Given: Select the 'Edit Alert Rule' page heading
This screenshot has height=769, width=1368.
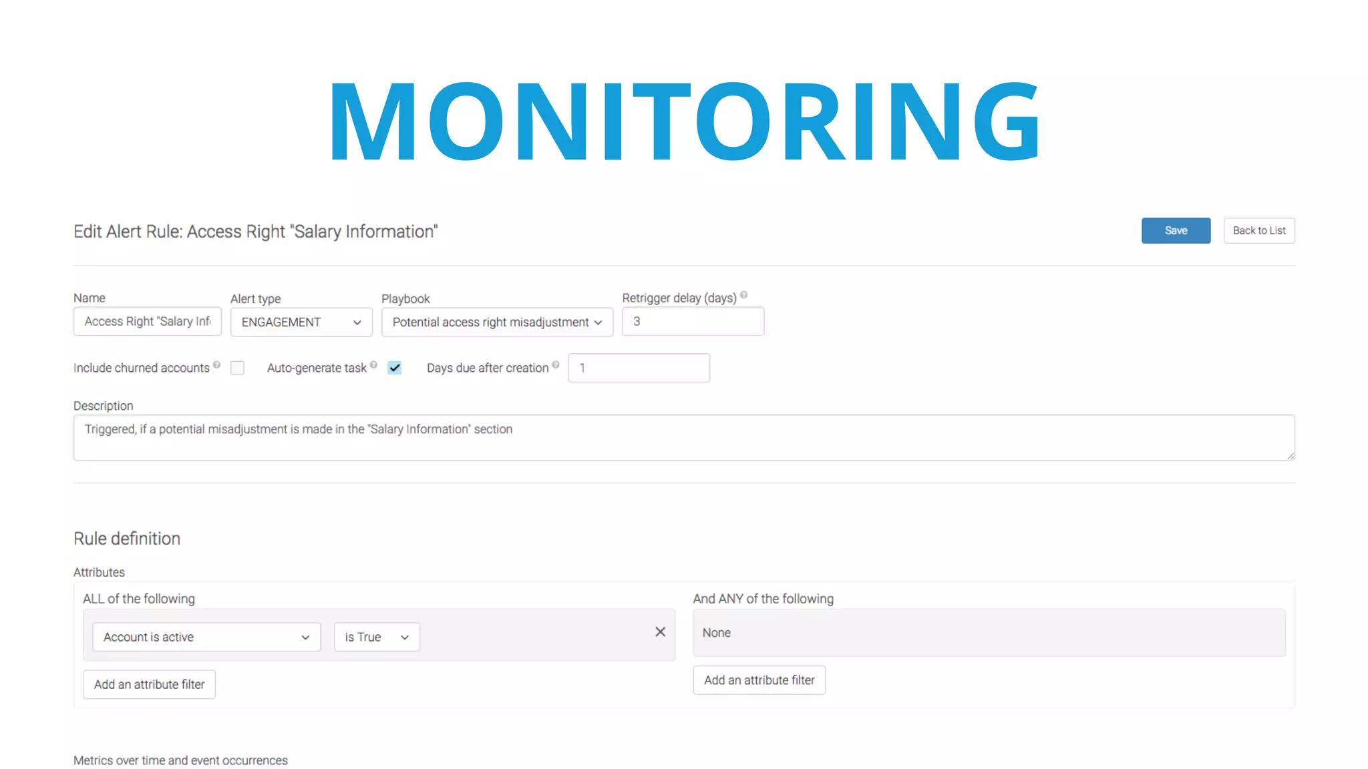Looking at the screenshot, I should [256, 232].
